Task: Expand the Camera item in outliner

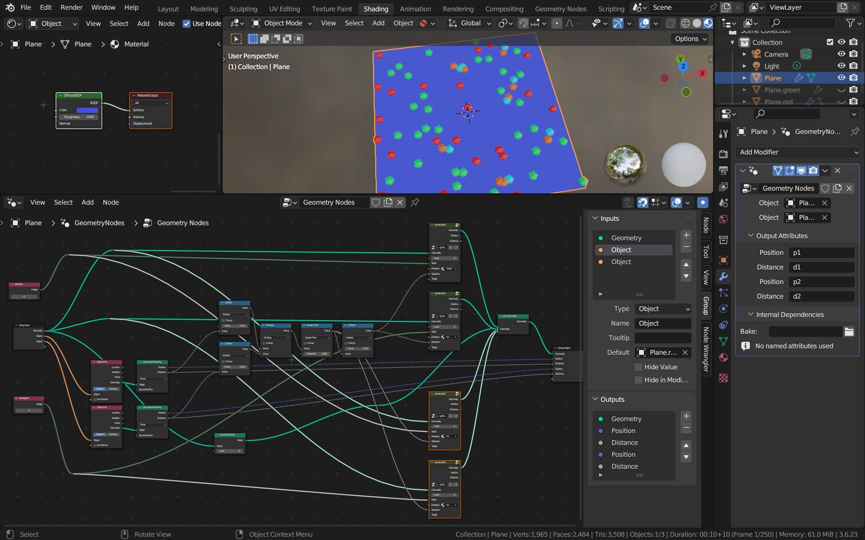Action: tap(744, 54)
